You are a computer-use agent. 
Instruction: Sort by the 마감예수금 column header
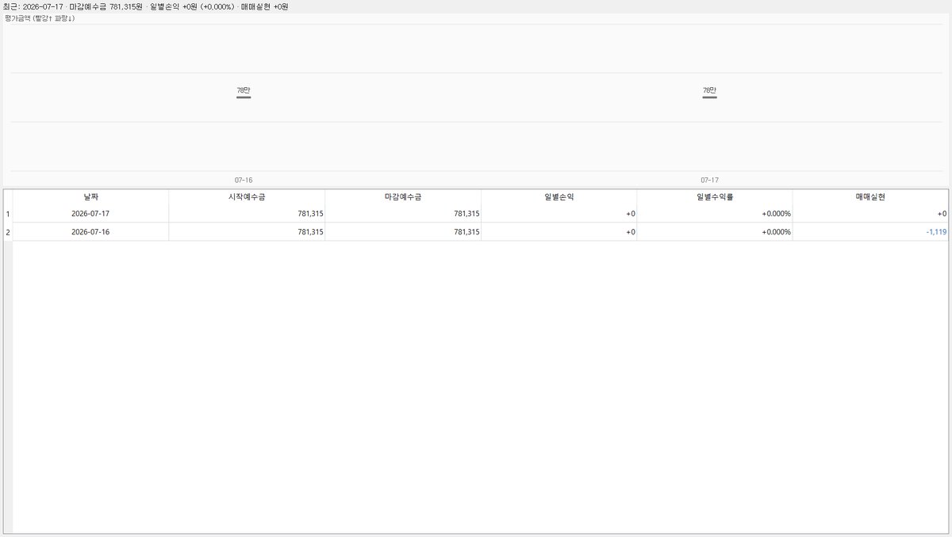click(403, 196)
